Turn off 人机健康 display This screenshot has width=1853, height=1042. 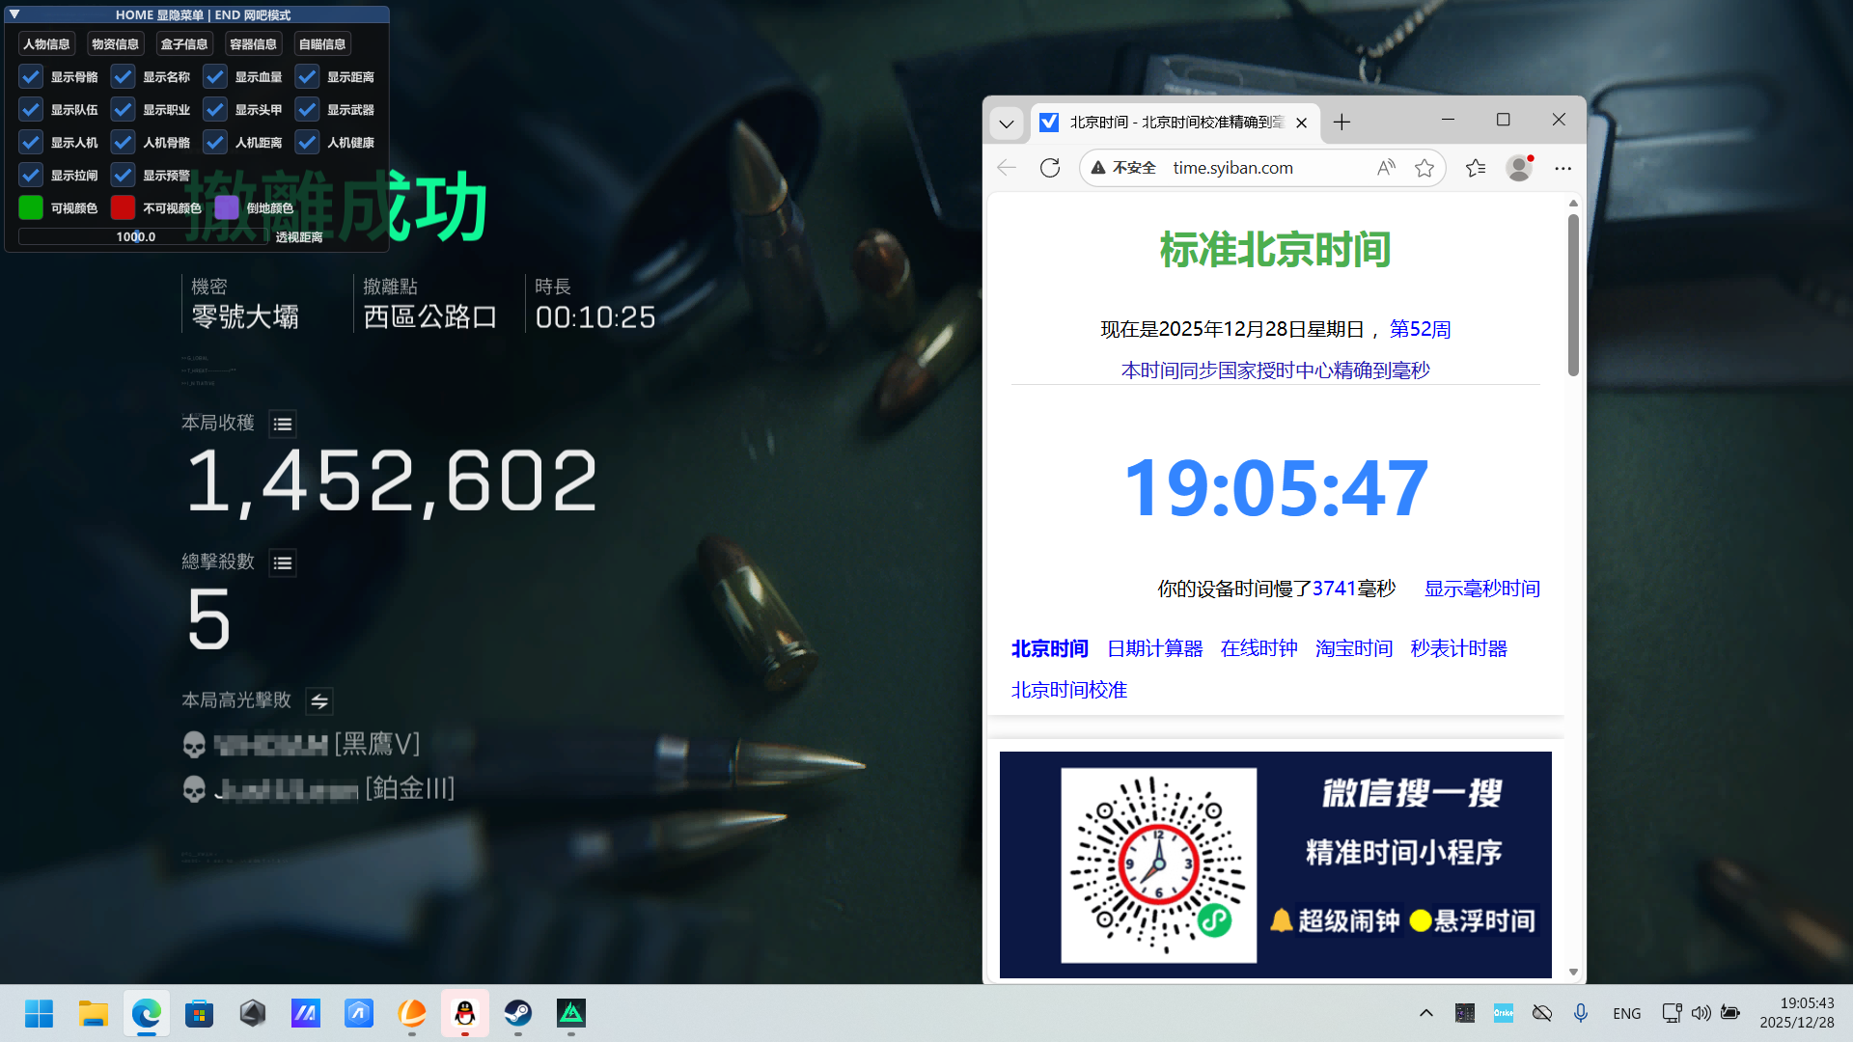tap(307, 142)
